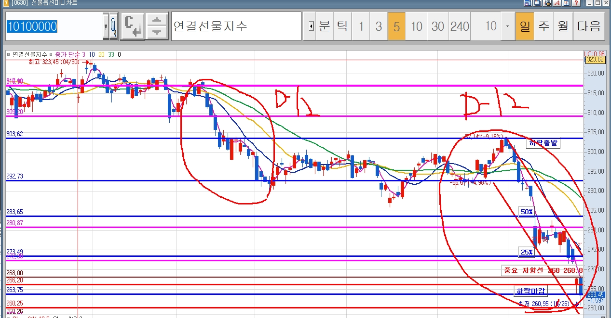Click the 263.75 horizontal line label
The image size is (611, 318).
point(14,290)
